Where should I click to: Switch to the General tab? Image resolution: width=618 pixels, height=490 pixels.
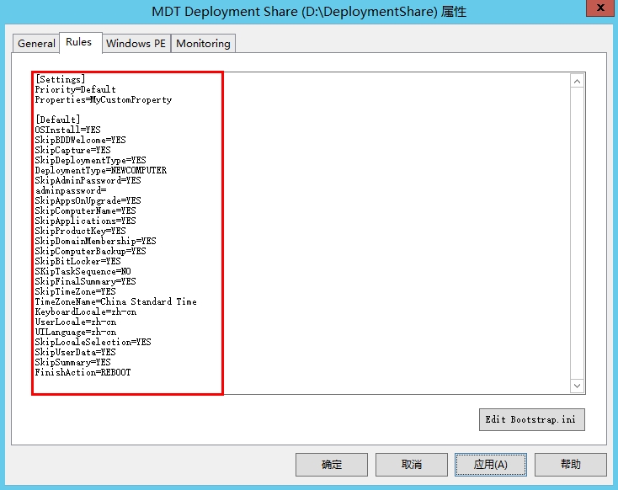click(36, 44)
